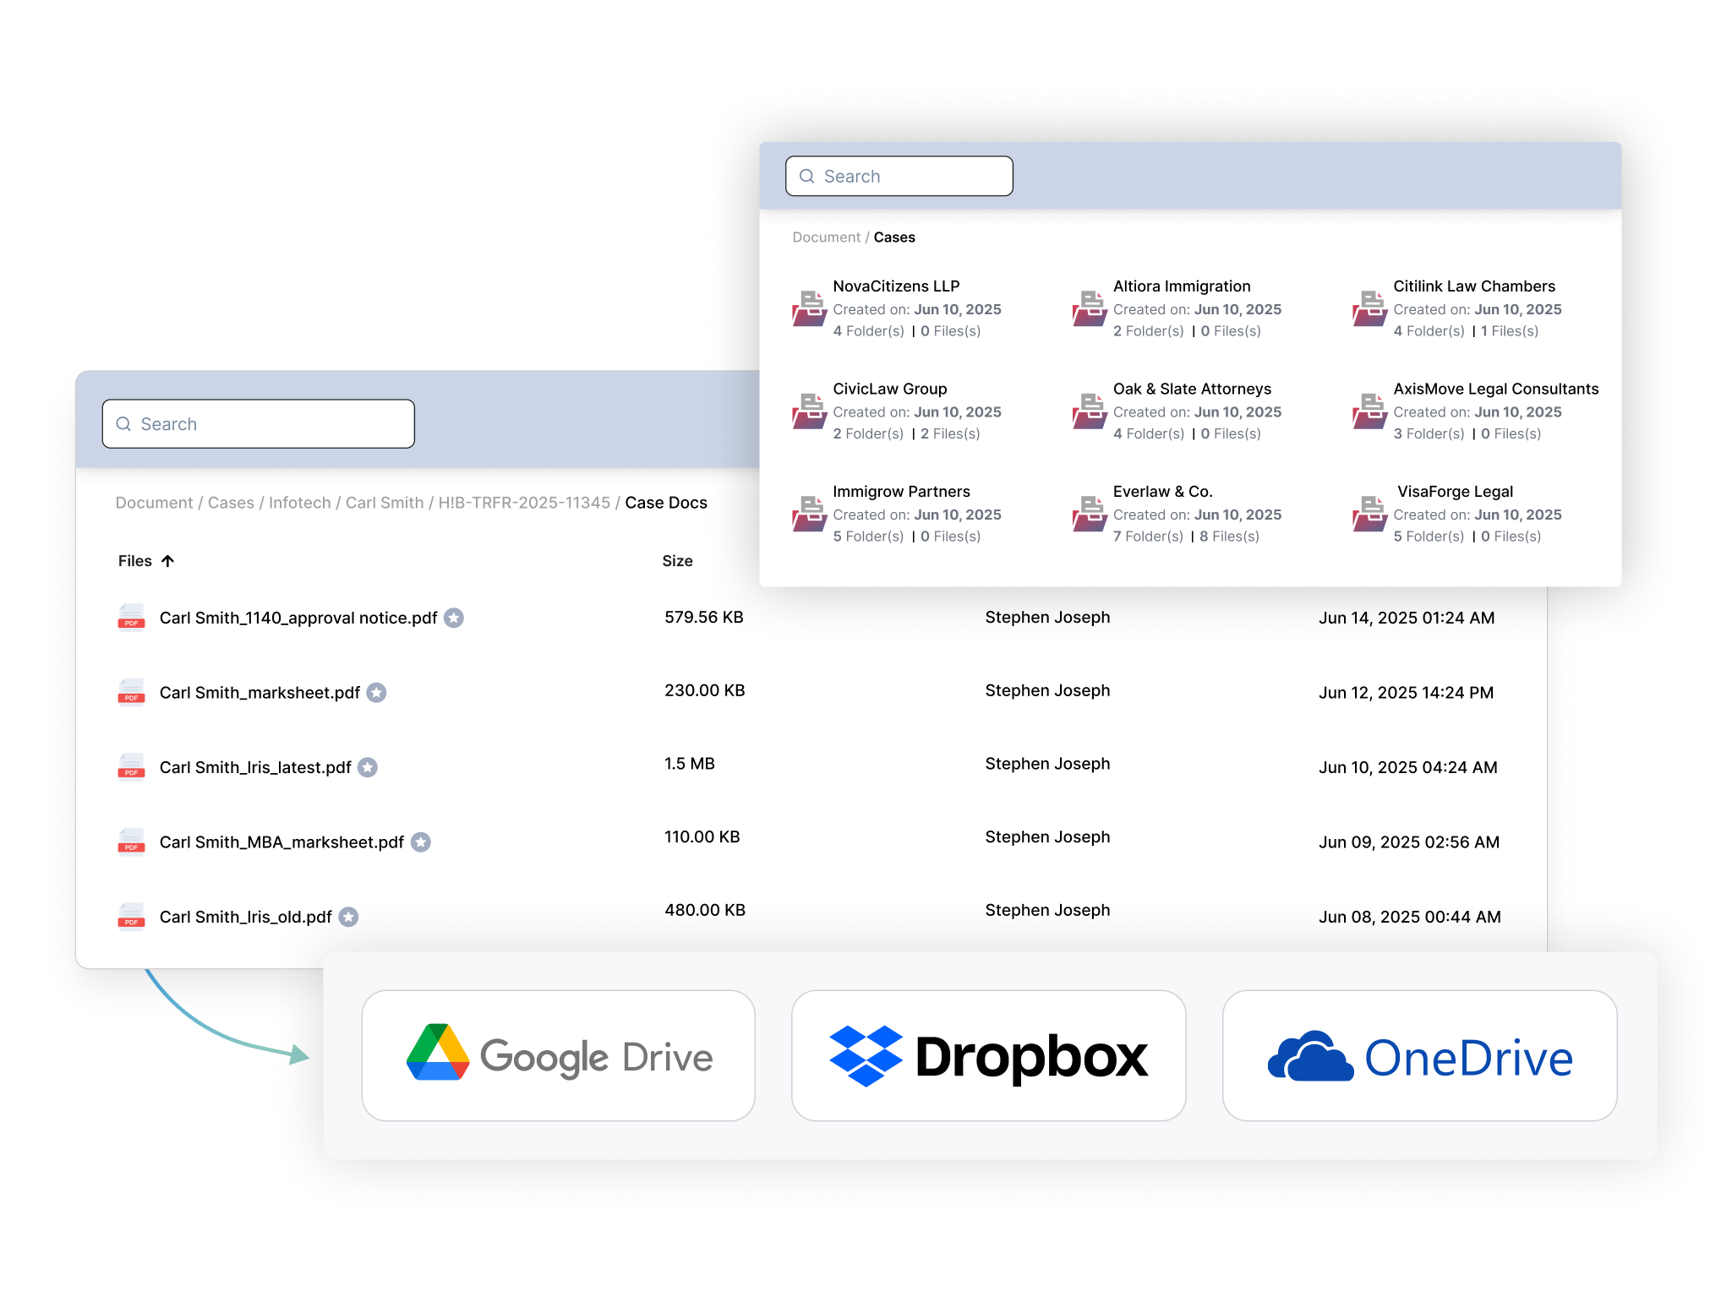Click the Oak & Slate Attorneys folder name
Image resolution: width=1732 pixels, height=1302 pixels.
click(1192, 389)
